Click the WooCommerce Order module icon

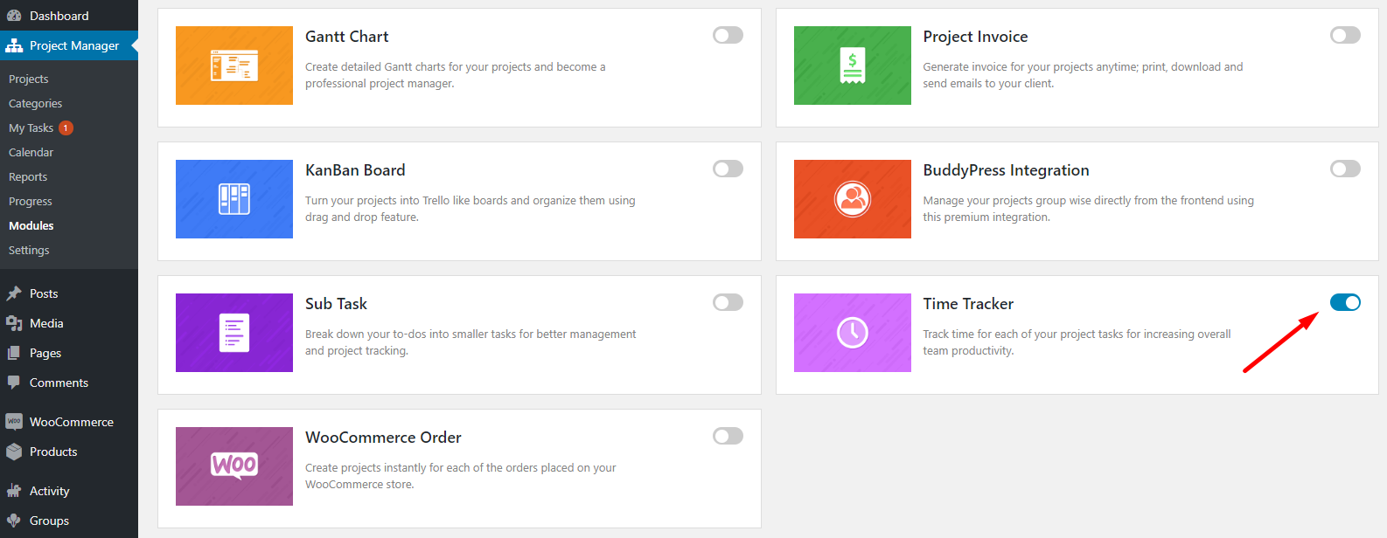point(234,466)
